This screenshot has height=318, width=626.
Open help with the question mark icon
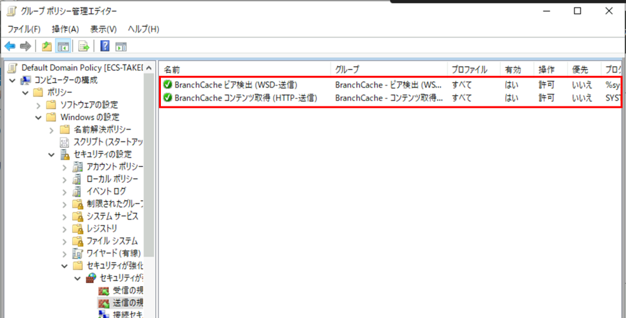(x=105, y=46)
